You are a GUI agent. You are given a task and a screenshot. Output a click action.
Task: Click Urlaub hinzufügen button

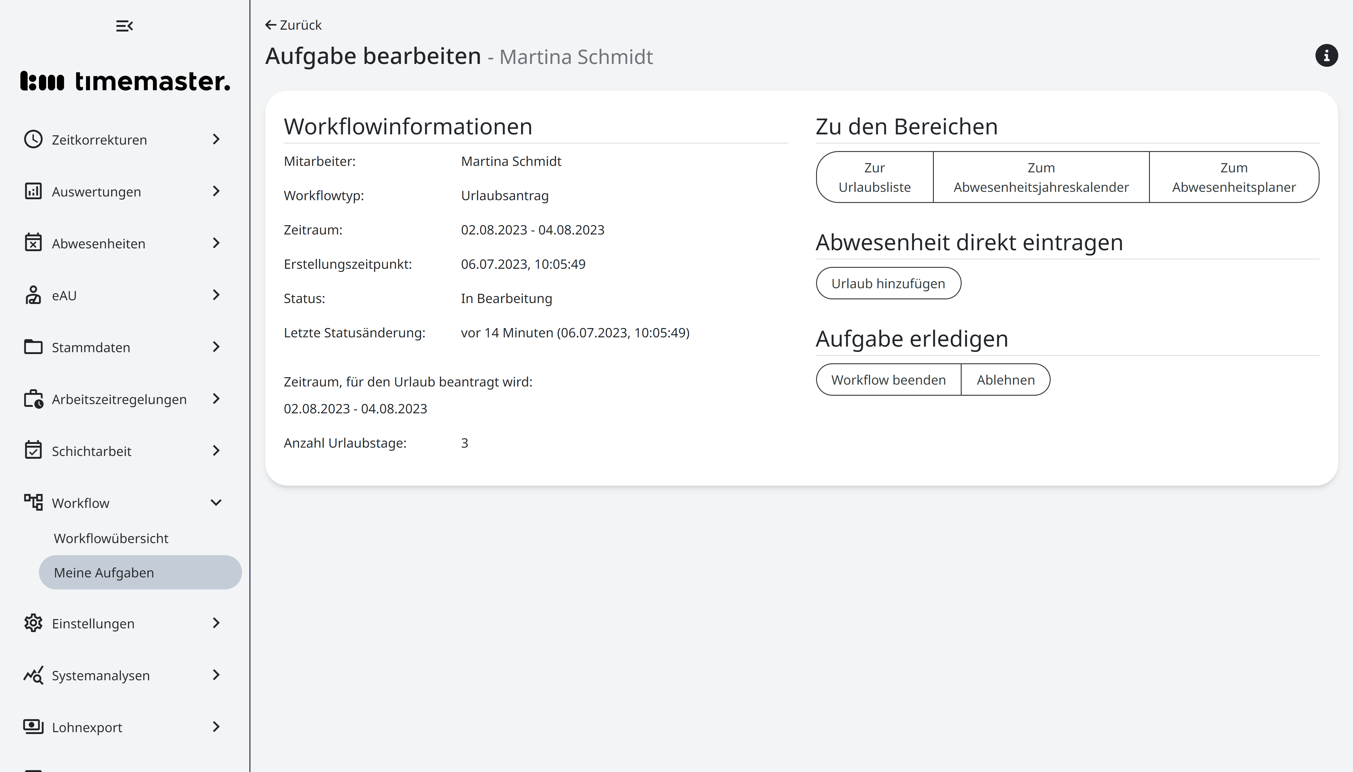[888, 284]
